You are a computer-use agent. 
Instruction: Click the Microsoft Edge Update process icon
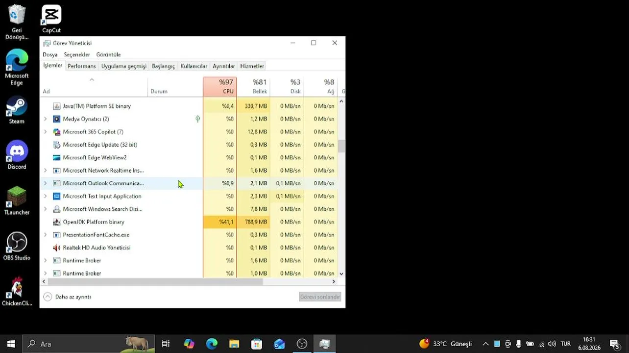click(x=56, y=145)
